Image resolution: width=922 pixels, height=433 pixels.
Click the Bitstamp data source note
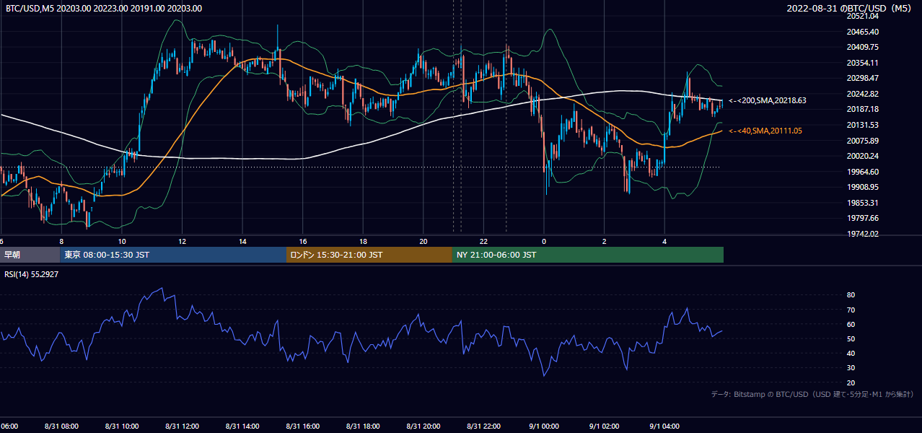click(x=813, y=395)
